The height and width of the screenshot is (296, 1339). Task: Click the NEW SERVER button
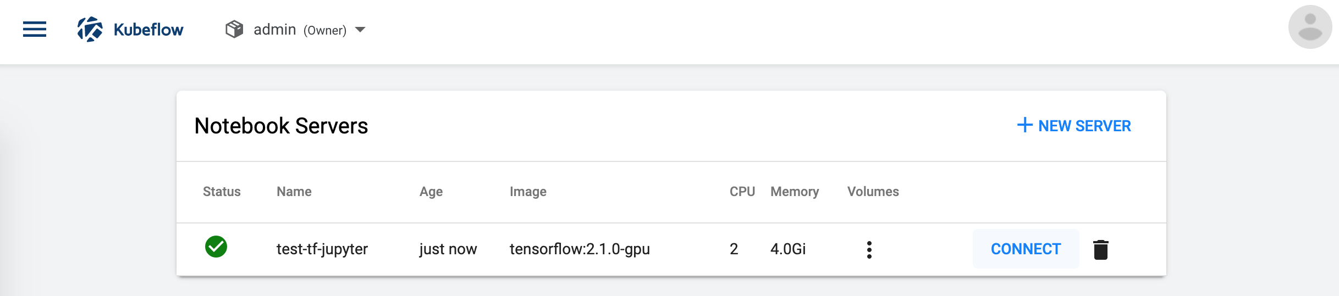point(1074,126)
